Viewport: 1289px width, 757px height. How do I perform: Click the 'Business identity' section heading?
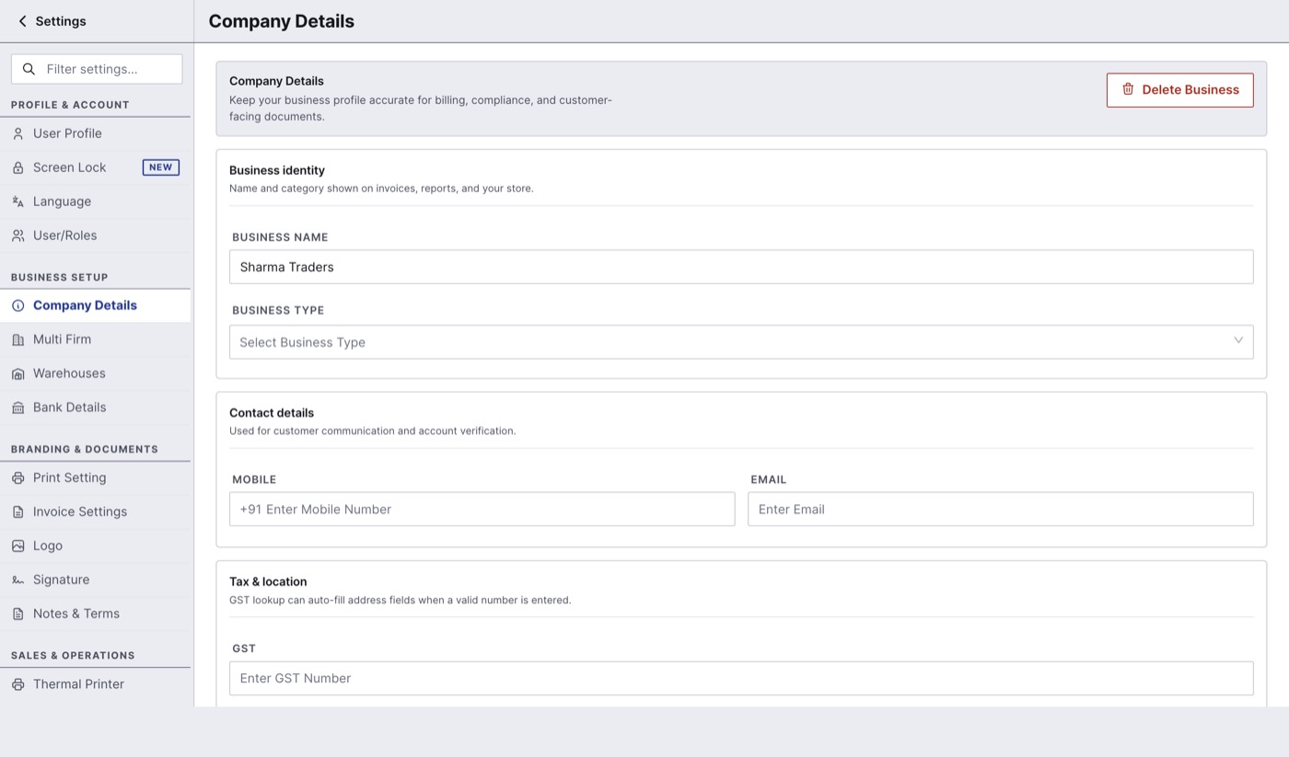click(277, 170)
